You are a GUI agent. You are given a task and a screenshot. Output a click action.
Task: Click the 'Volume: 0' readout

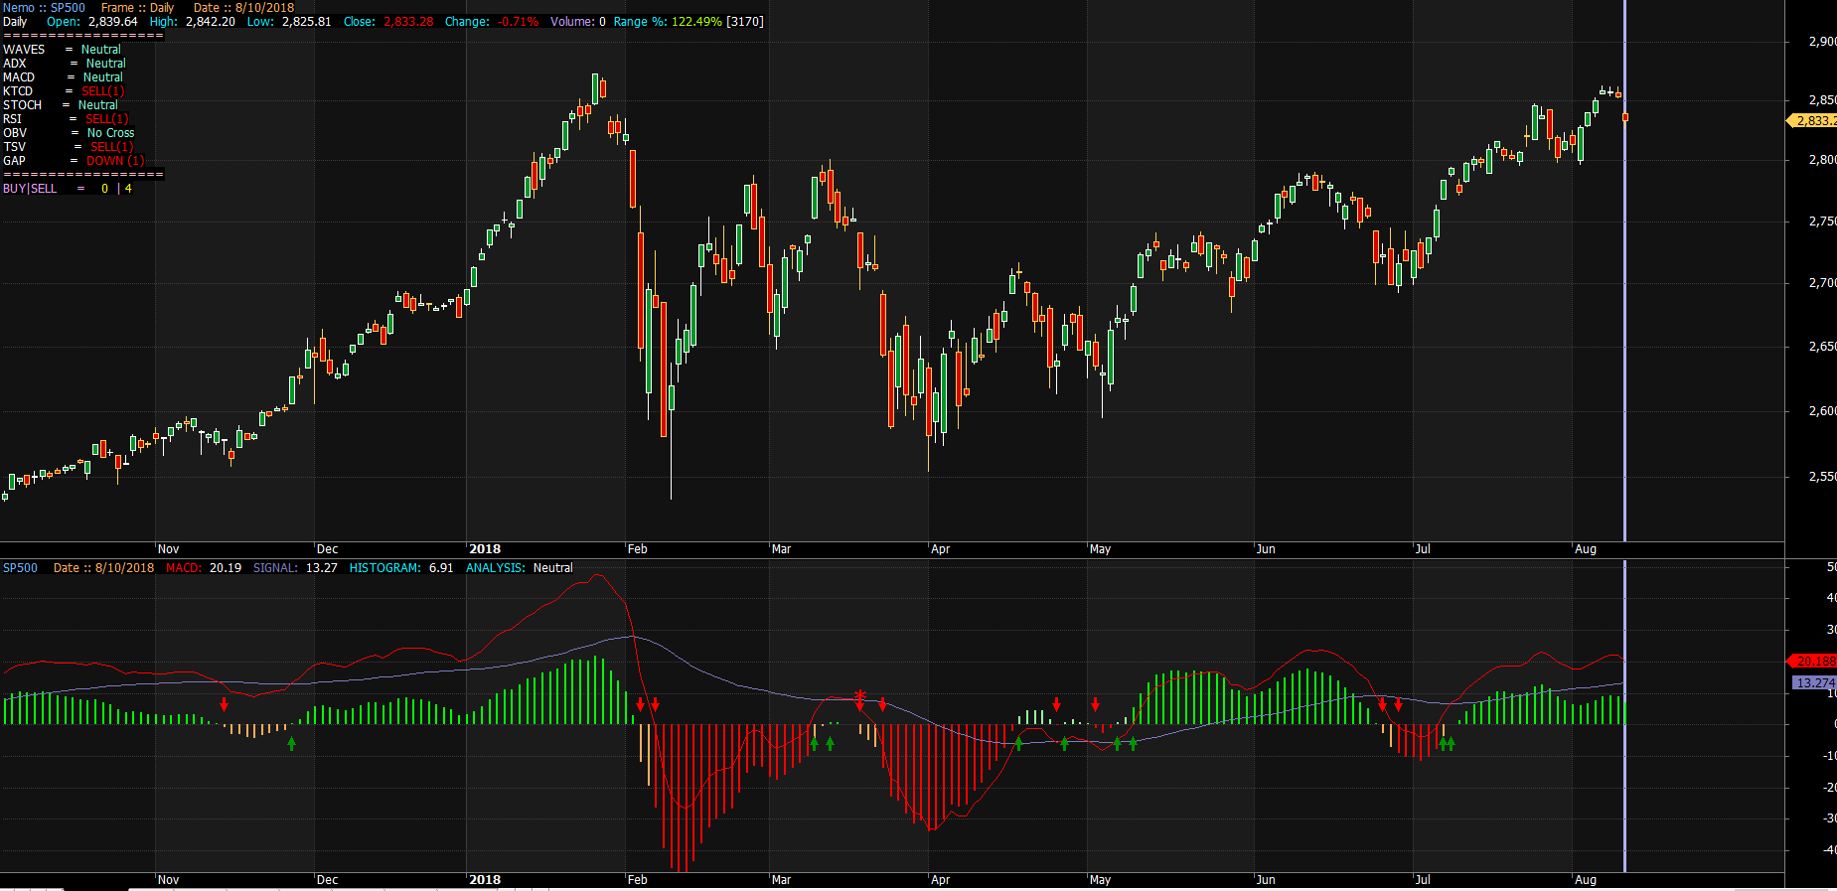pyautogui.click(x=578, y=21)
